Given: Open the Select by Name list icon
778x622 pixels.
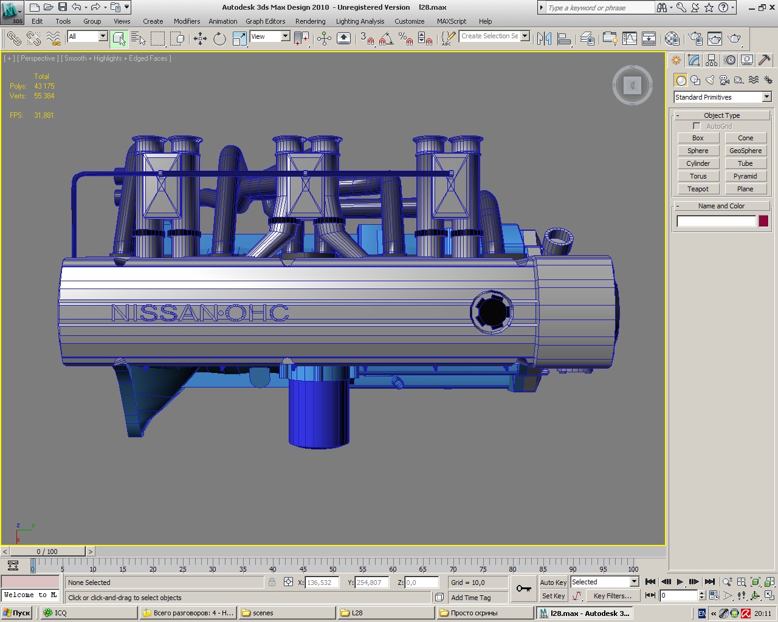Looking at the screenshot, I should (139, 39).
